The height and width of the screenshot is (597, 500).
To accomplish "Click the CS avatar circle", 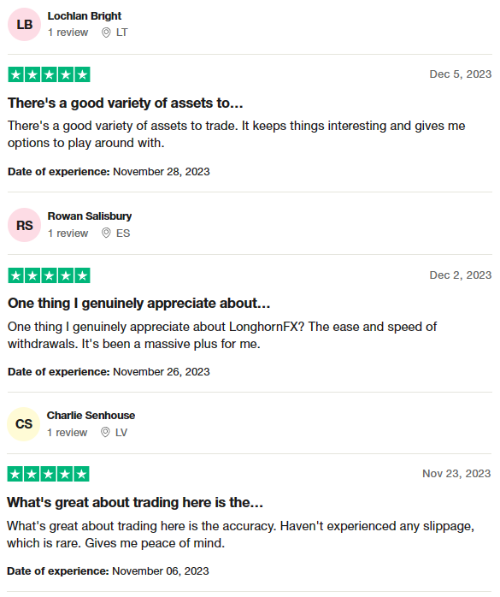I will click(24, 424).
